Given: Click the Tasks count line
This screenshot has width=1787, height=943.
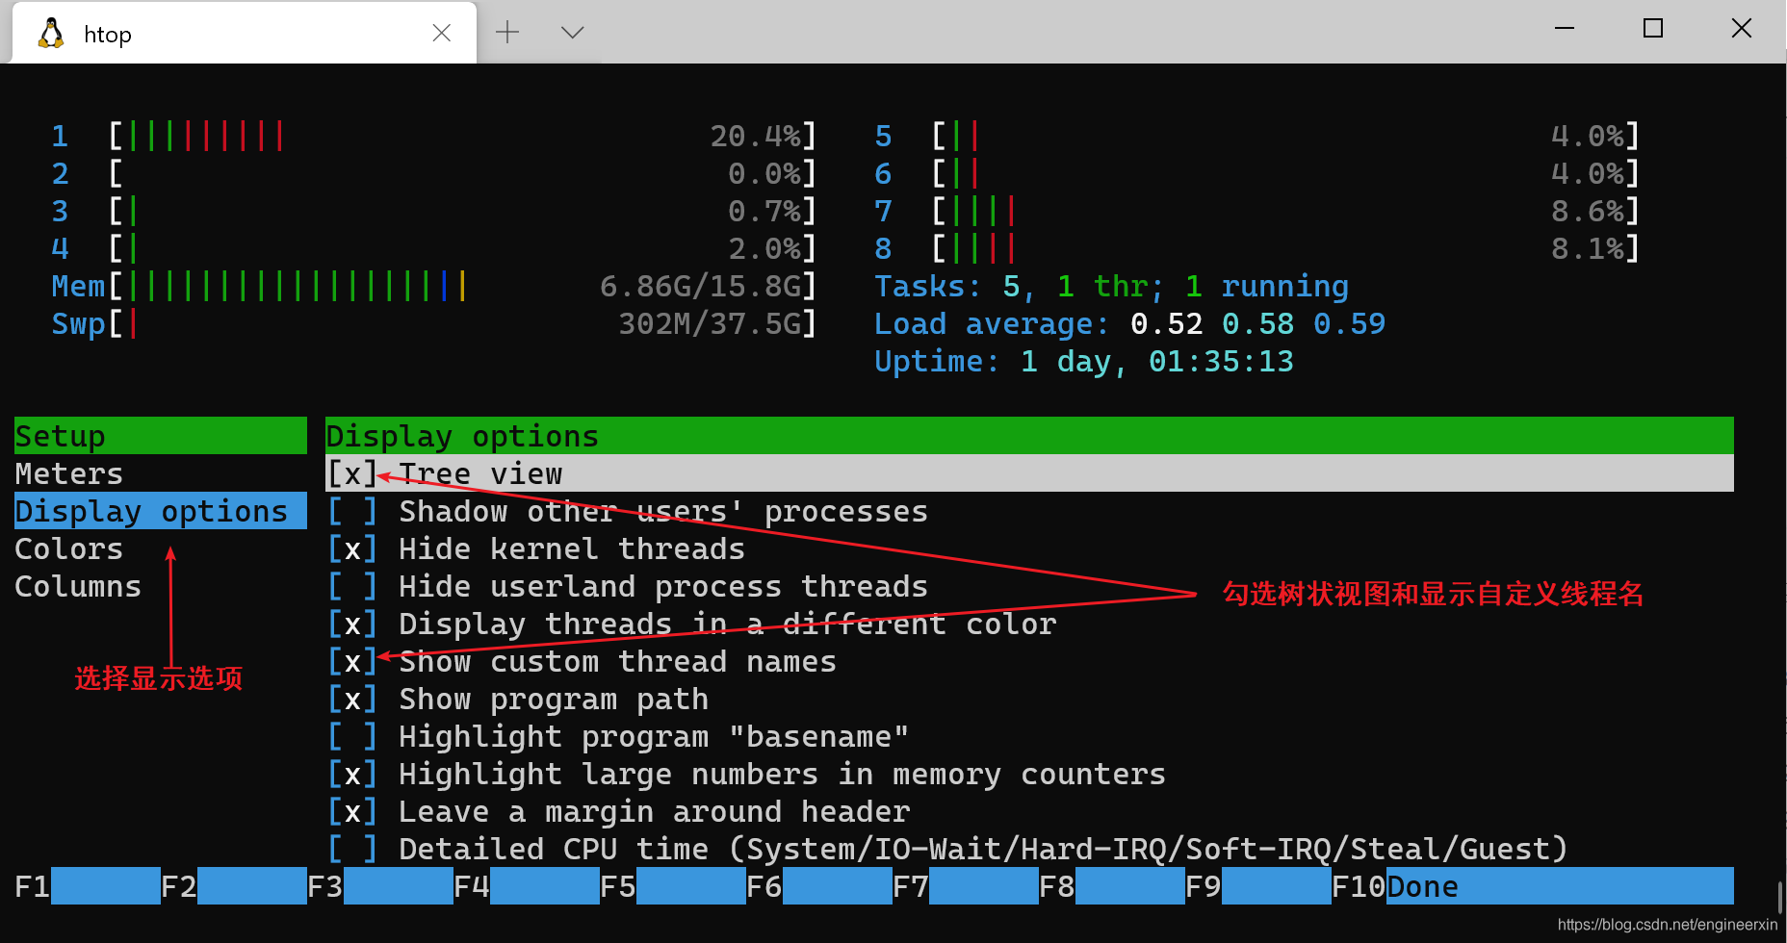Looking at the screenshot, I should pyautogui.click(x=1111, y=286).
